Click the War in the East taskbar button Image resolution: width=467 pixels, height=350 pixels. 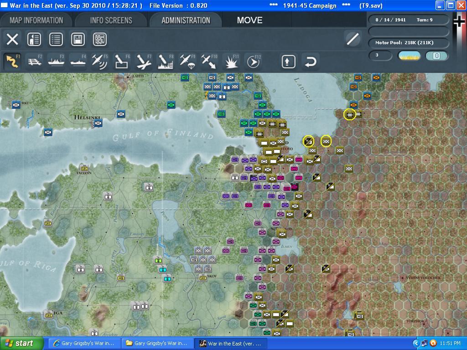(x=231, y=344)
